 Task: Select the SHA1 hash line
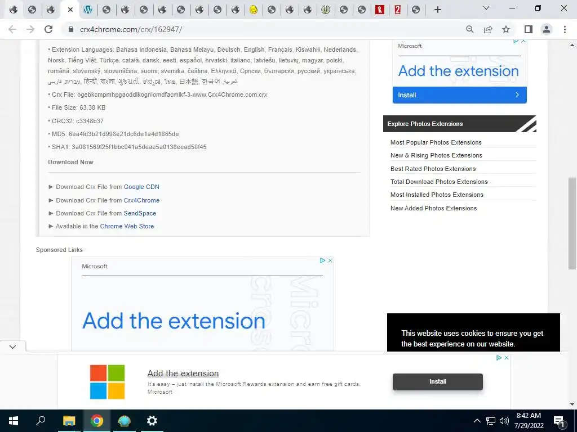127,147
